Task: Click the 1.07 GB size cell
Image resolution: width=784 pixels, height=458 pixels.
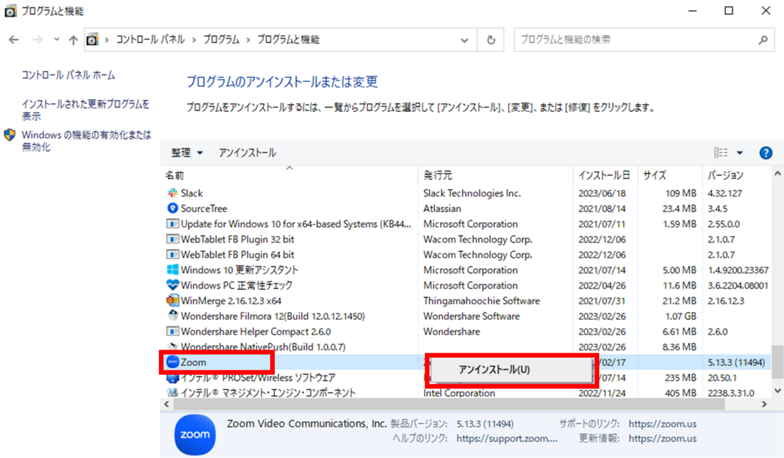Action: (679, 316)
